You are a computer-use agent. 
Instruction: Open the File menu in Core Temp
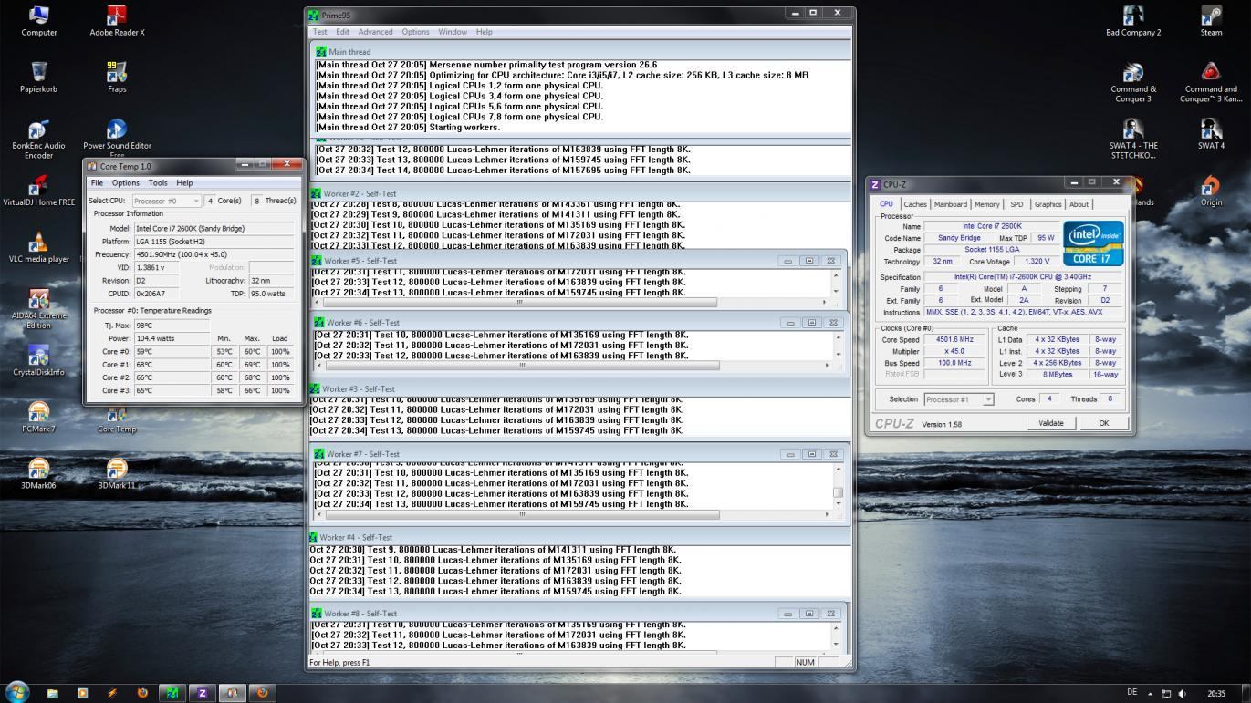coord(97,183)
